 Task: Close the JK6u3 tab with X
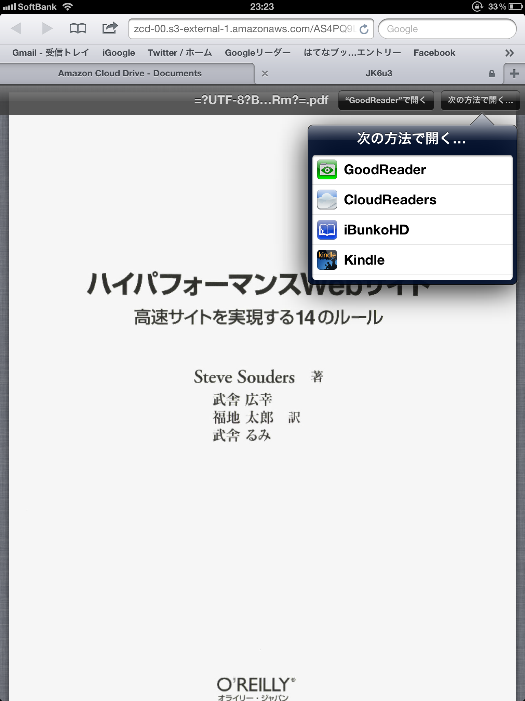(x=265, y=74)
